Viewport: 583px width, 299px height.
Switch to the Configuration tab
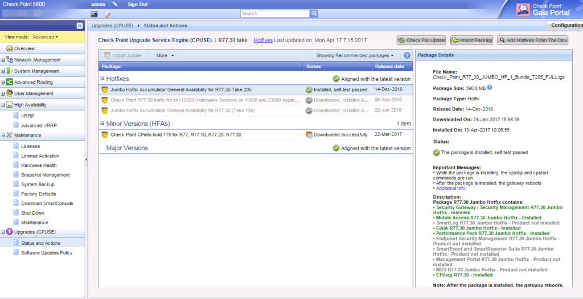(564, 25)
